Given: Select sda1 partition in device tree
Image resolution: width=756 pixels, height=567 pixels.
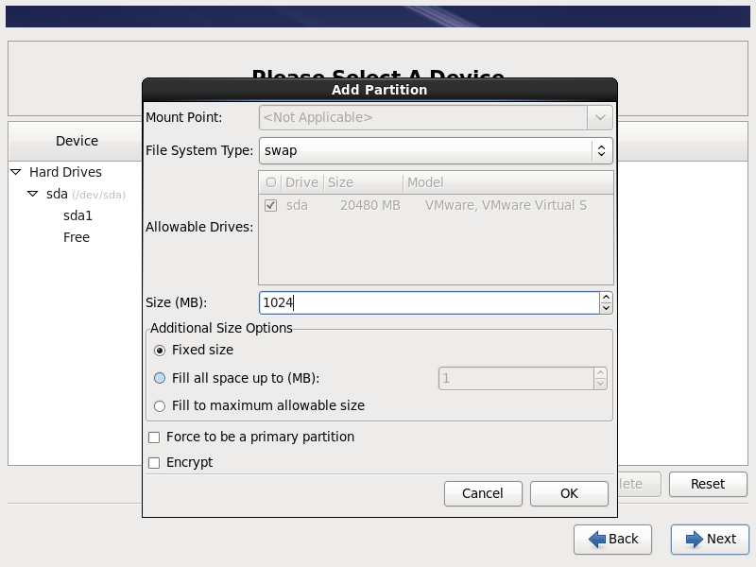Looking at the screenshot, I should pyautogui.click(x=77, y=215).
